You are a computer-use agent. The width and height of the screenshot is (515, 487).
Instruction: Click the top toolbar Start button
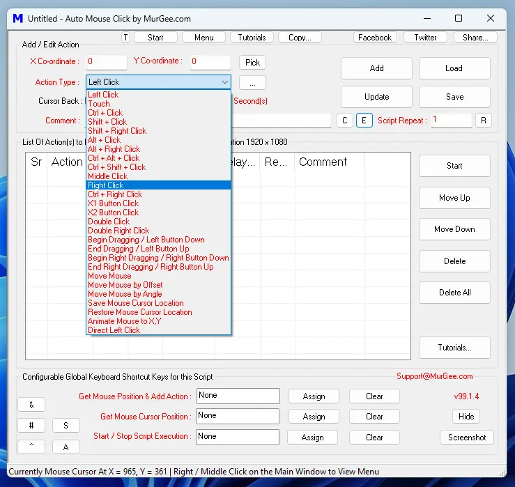pyautogui.click(x=155, y=38)
